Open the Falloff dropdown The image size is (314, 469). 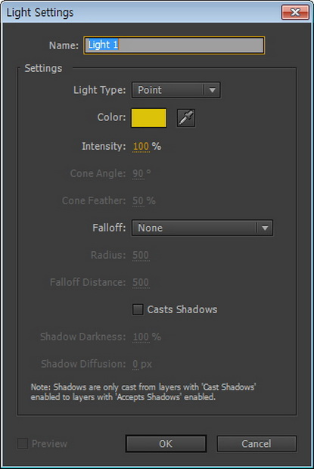(202, 228)
